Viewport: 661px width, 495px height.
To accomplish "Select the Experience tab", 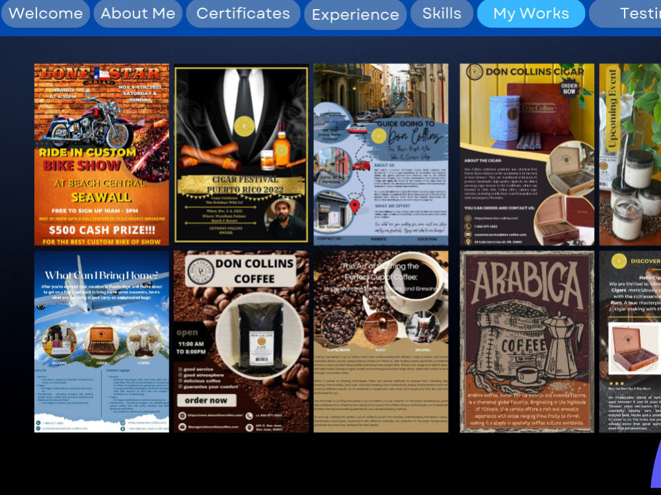I will coord(356,15).
